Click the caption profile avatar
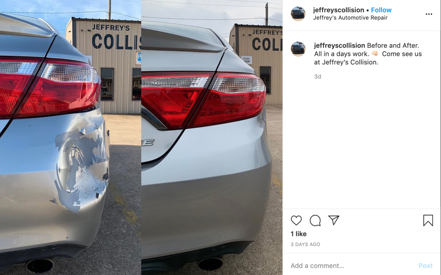Viewport: 441px width, 275px height. [298, 49]
